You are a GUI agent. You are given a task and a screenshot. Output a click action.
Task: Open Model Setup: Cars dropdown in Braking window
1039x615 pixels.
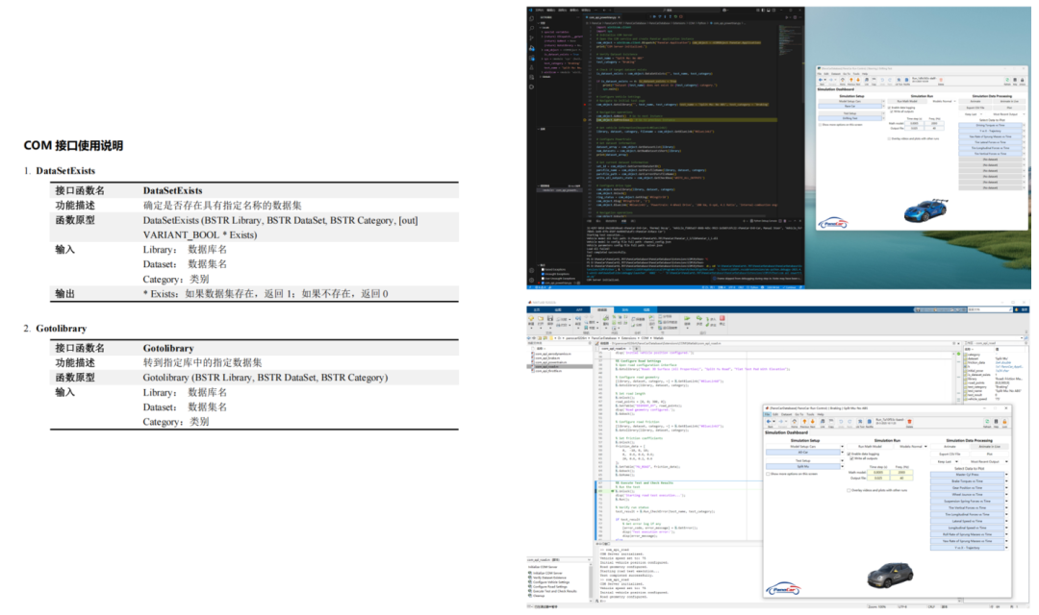coord(842,446)
